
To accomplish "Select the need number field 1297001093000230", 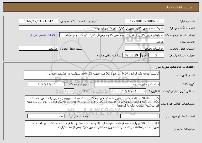I will (144, 21).
